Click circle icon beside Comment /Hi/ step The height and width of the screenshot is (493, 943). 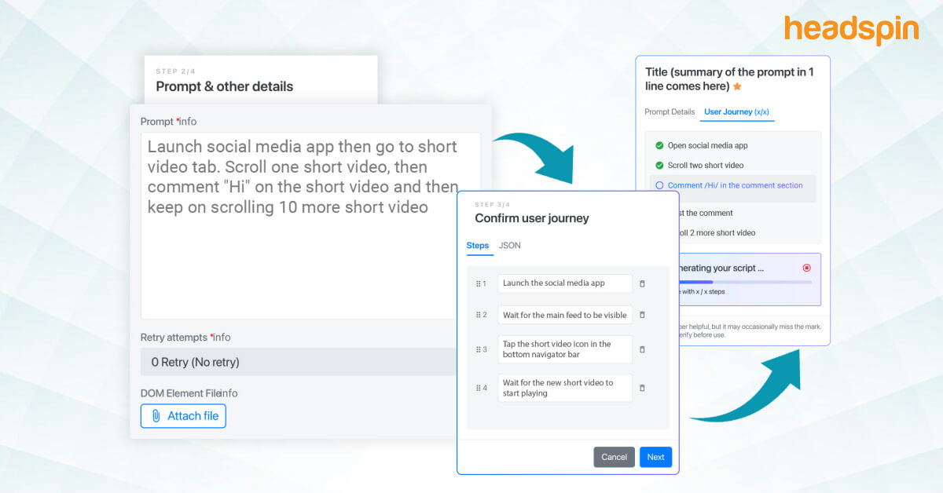[659, 186]
